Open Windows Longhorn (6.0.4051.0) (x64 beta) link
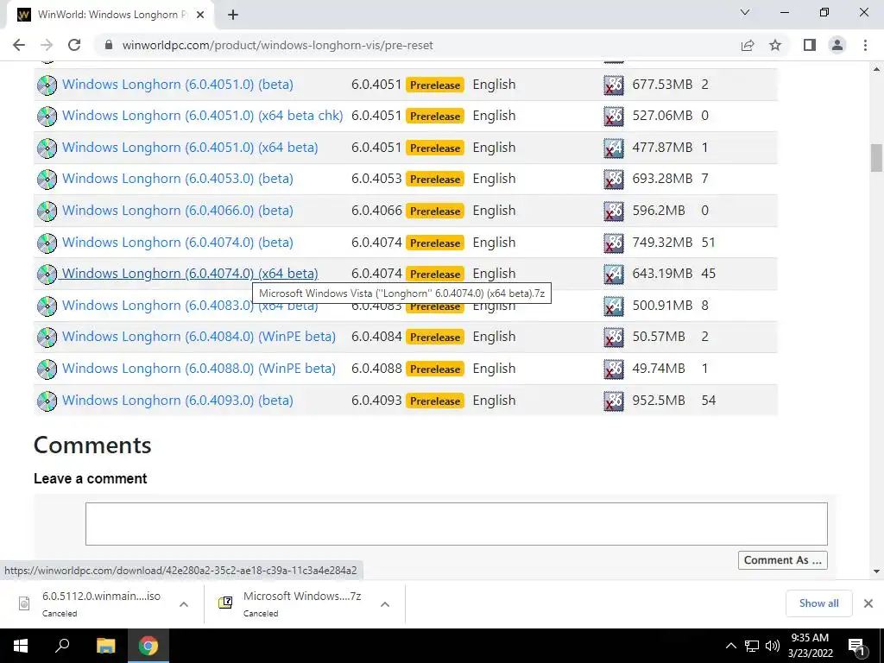The height and width of the screenshot is (663, 884). point(190,148)
